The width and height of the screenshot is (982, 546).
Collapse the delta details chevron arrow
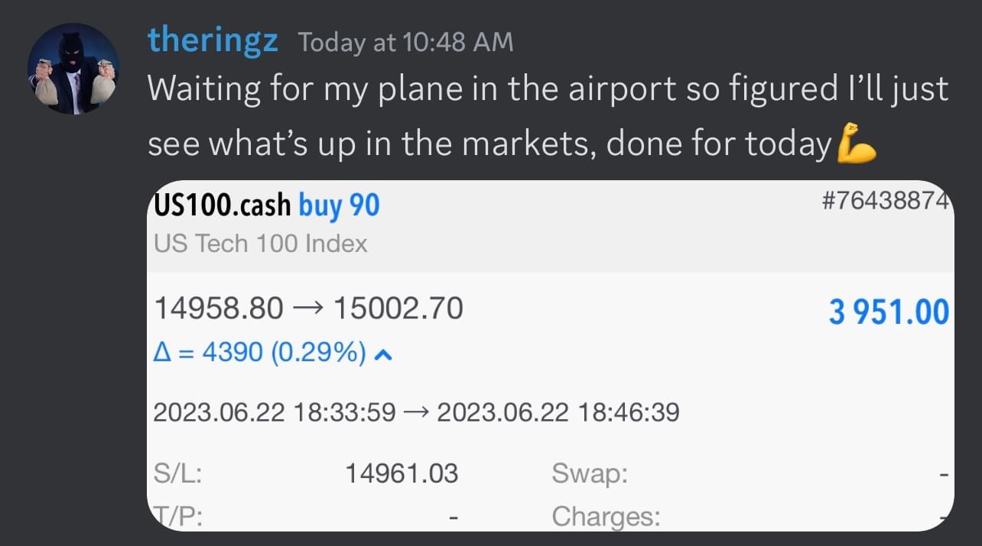point(385,354)
